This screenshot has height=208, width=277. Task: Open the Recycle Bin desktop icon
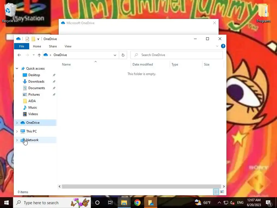pos(10,12)
